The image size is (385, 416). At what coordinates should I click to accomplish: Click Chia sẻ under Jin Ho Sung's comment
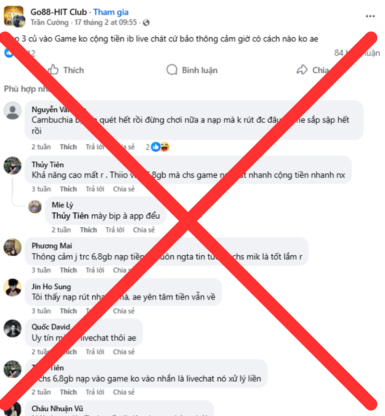coord(124,311)
